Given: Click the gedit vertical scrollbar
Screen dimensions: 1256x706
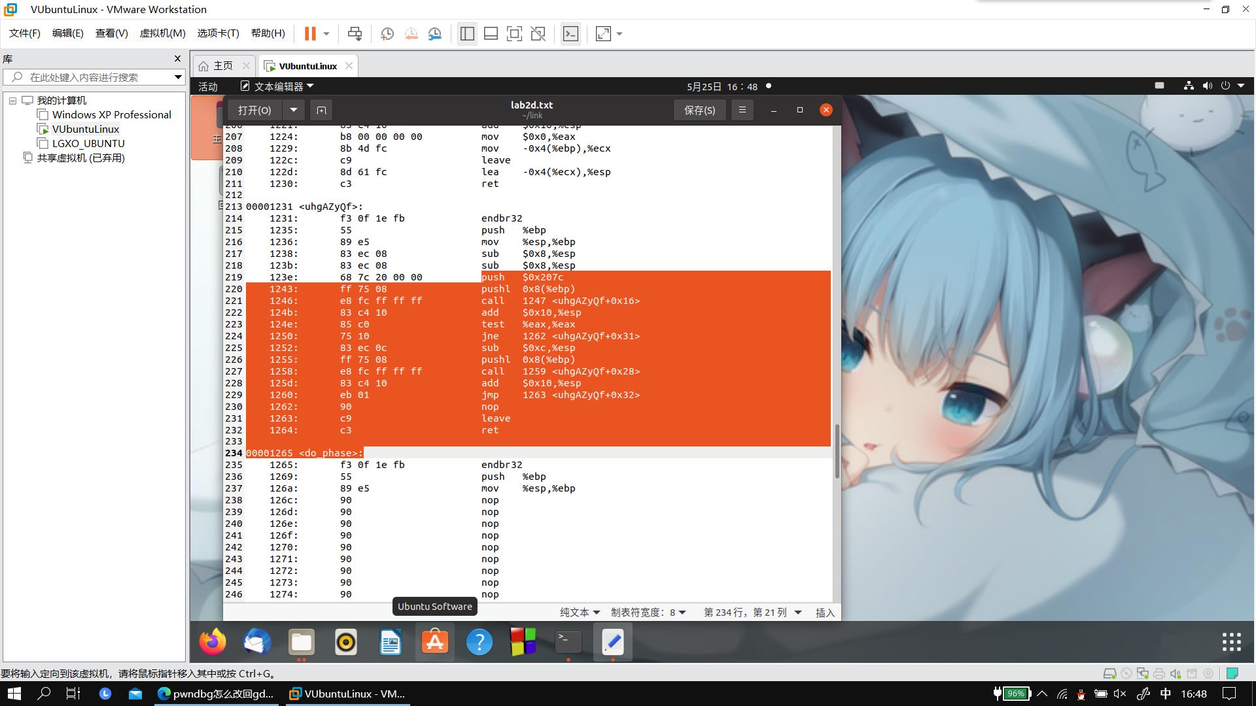Looking at the screenshot, I should 837,451.
